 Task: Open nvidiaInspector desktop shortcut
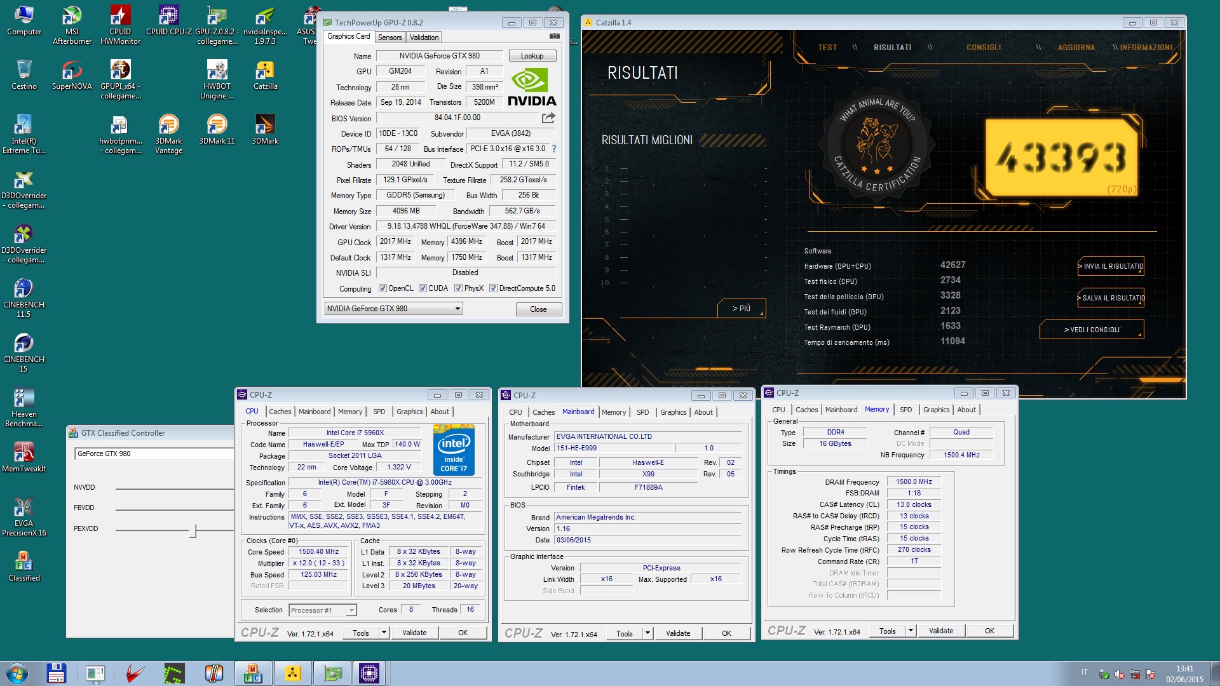265,25
